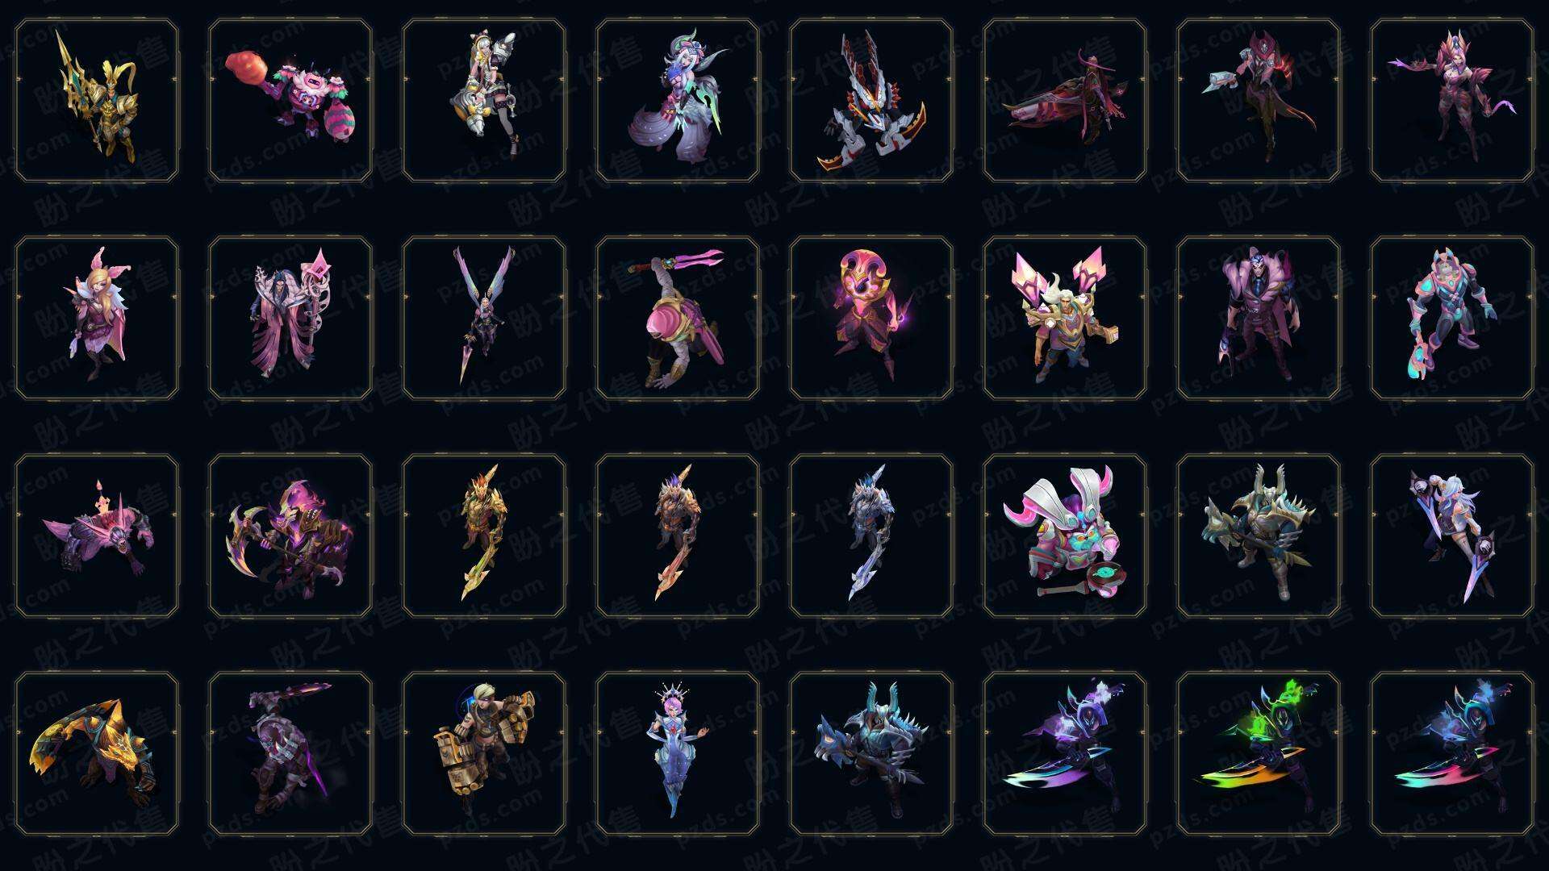Select the fox woman with white tails
The width and height of the screenshot is (1549, 871).
tap(678, 100)
